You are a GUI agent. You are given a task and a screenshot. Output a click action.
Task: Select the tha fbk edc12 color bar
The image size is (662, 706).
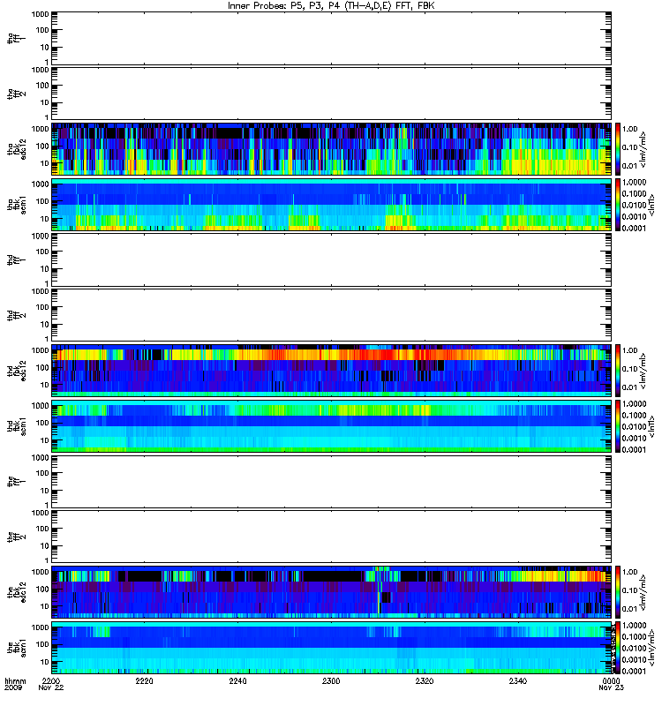[x=618, y=148]
